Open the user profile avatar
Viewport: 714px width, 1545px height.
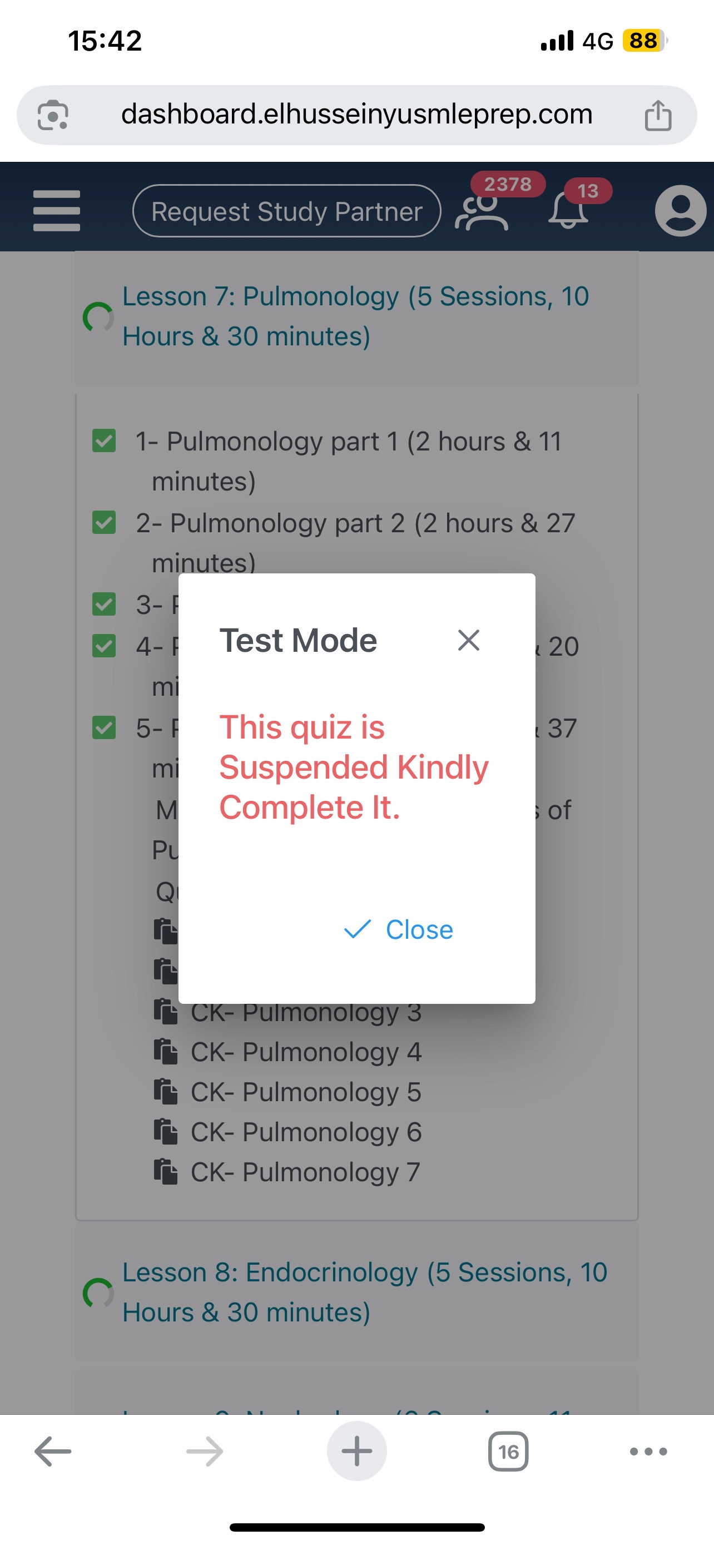680,211
